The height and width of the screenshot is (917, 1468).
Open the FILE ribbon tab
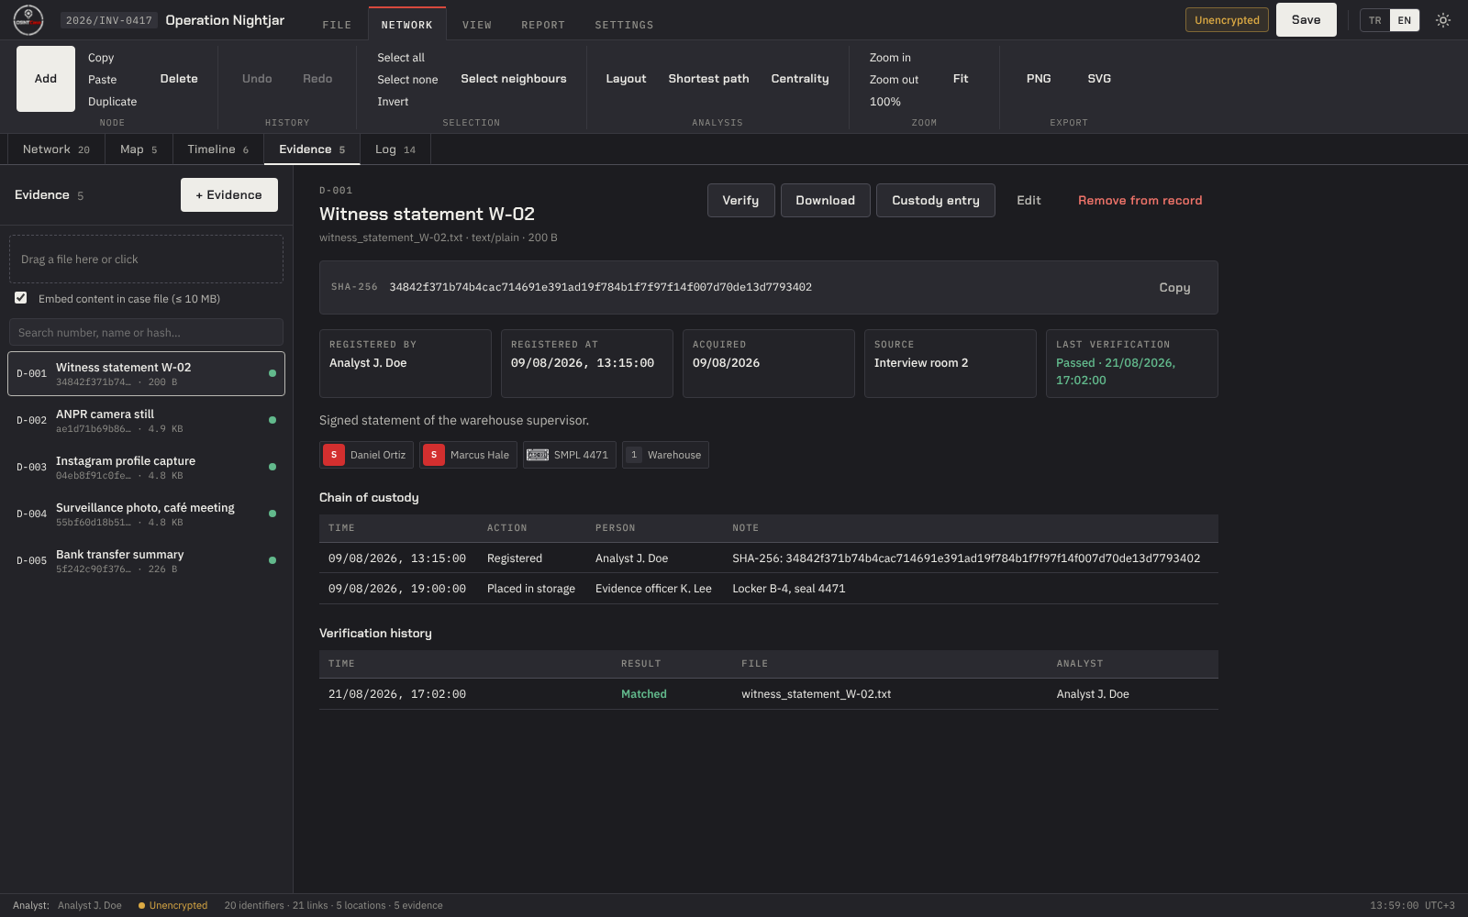[x=337, y=25]
